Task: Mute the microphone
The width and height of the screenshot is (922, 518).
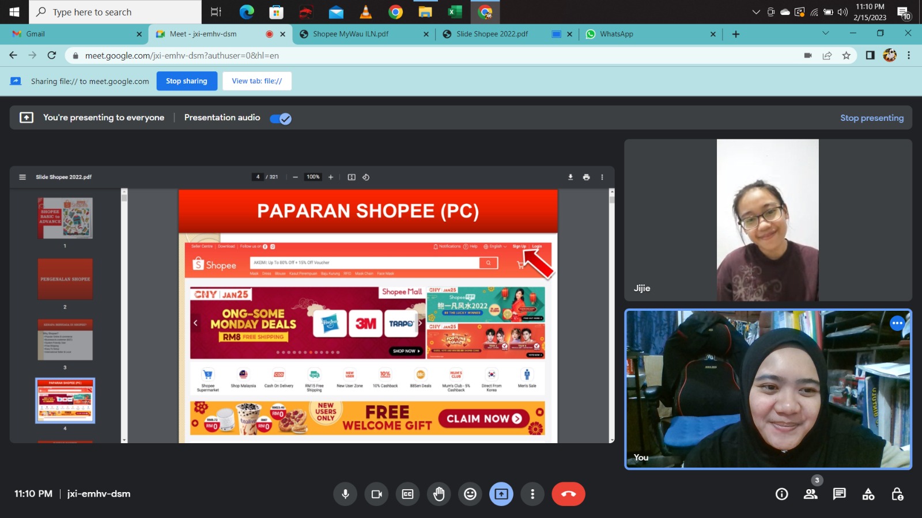Action: pyautogui.click(x=345, y=494)
